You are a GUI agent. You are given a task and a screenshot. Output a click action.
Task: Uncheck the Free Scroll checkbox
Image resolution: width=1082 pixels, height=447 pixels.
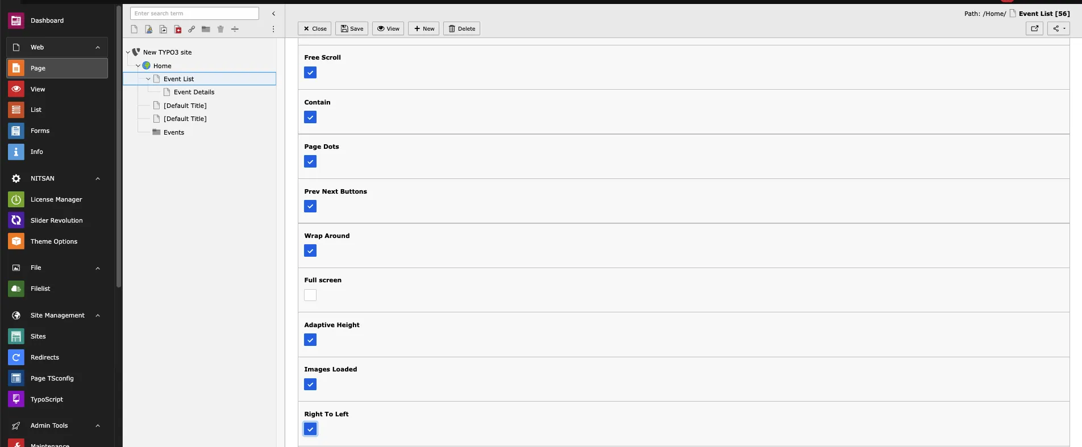pyautogui.click(x=310, y=73)
